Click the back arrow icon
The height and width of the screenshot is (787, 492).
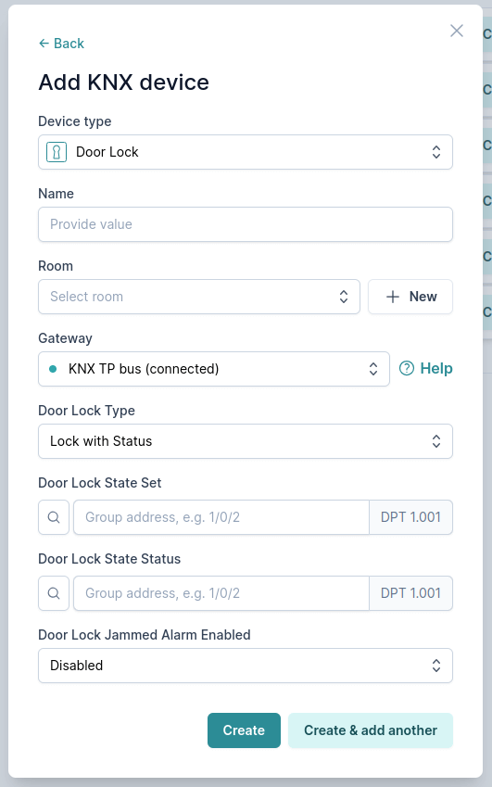click(x=44, y=44)
